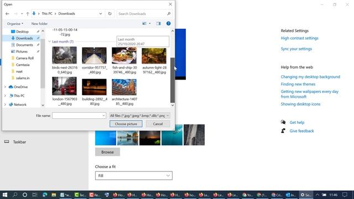354x199 pixels.
Task: Pick grey cliff background thumbnail
Action: click(x=194, y=135)
